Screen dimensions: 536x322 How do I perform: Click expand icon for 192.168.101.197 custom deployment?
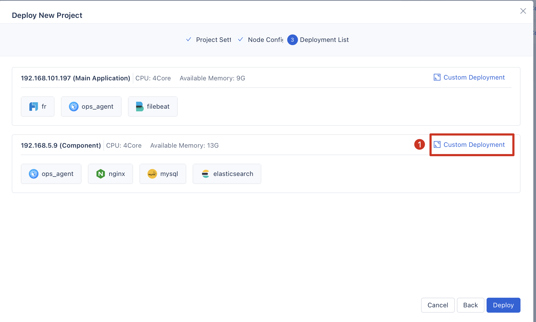click(x=437, y=77)
